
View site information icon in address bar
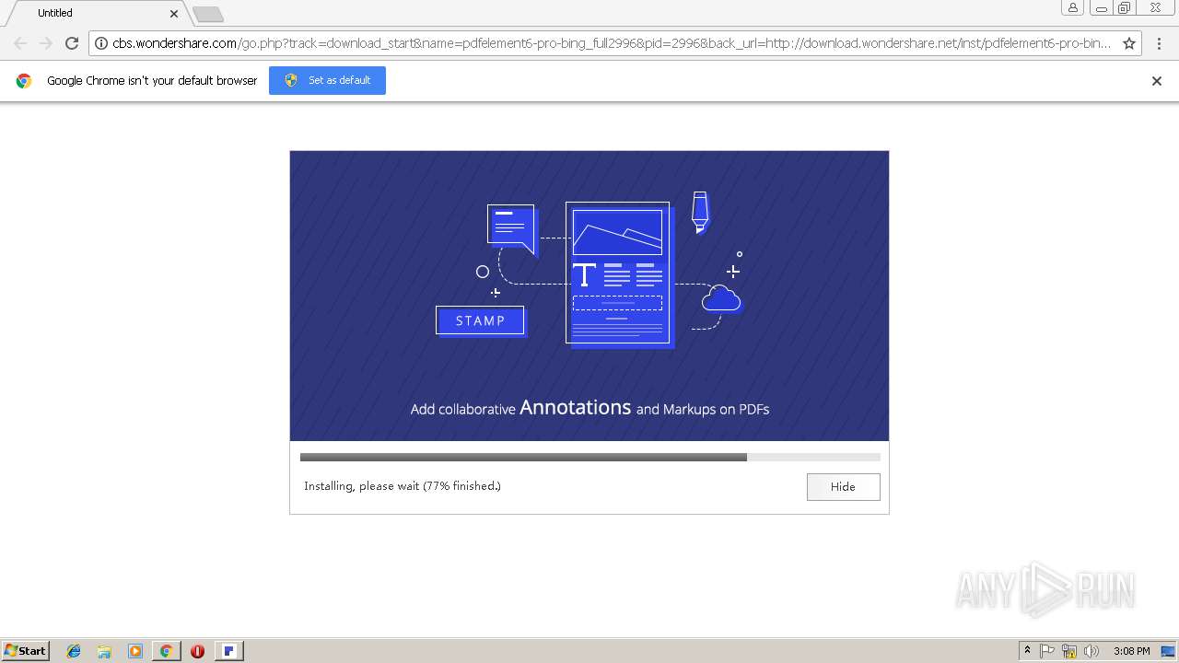click(x=101, y=43)
